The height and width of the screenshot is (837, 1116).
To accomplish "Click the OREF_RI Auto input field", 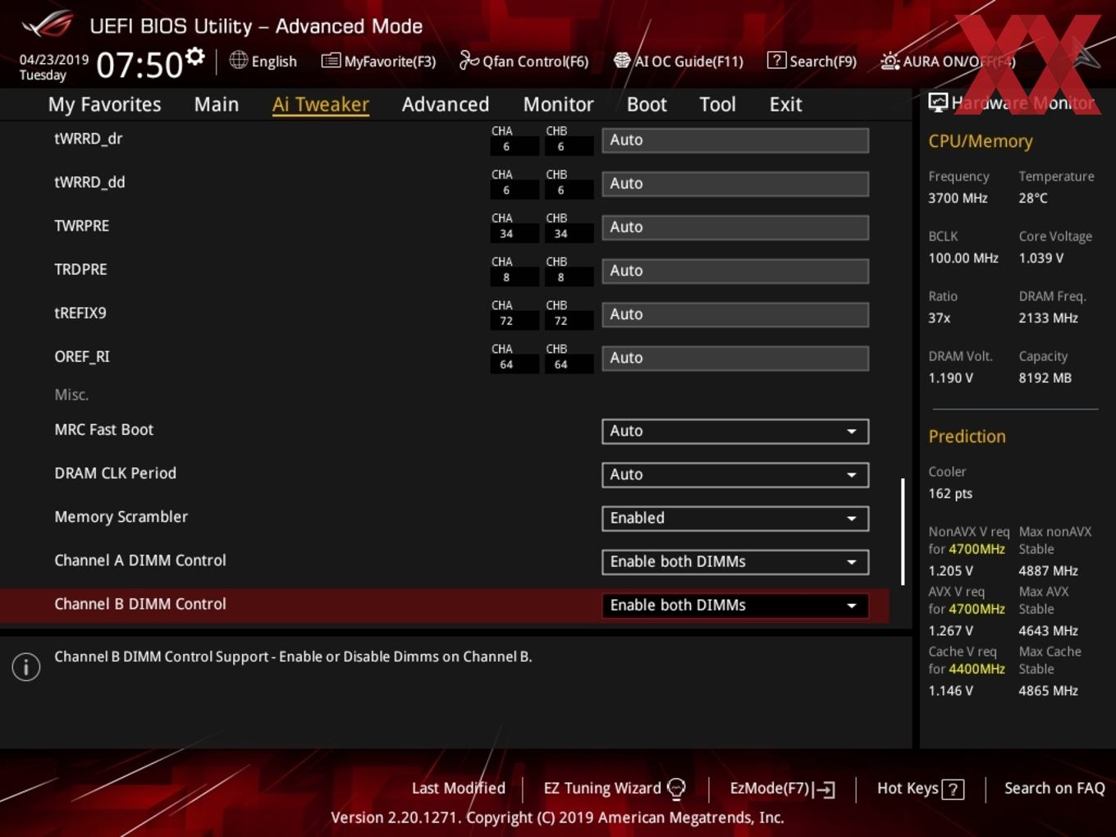I will [x=735, y=357].
